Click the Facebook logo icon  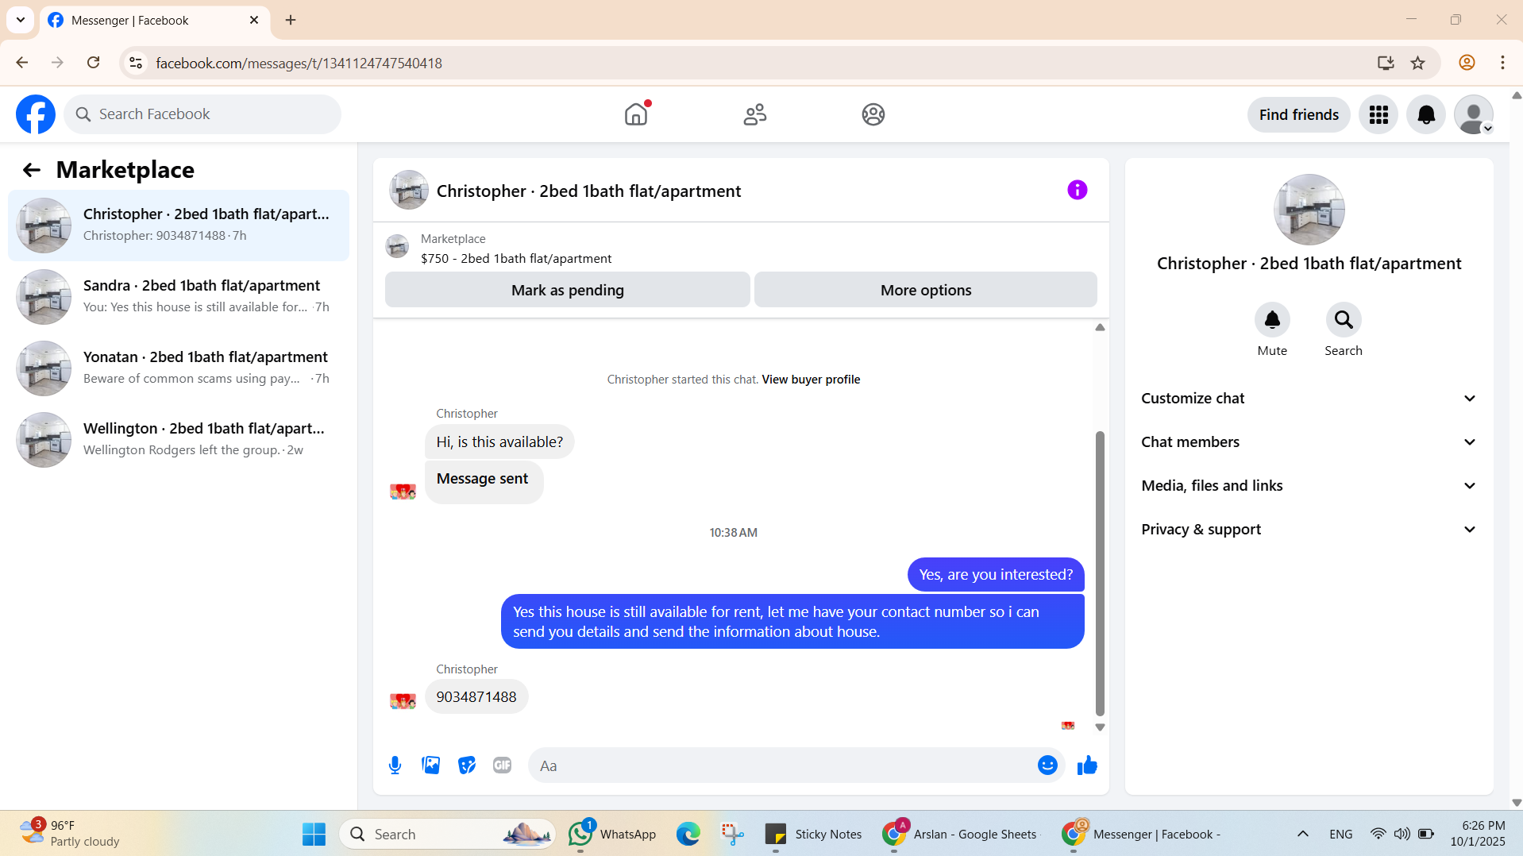point(36,114)
